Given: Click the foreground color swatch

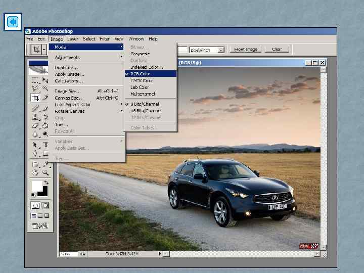Looking at the screenshot, I should (37, 186).
